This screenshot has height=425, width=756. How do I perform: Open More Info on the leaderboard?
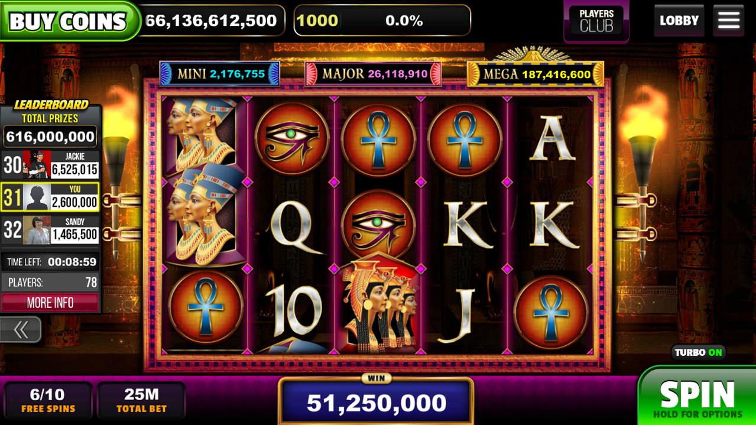pos(50,303)
